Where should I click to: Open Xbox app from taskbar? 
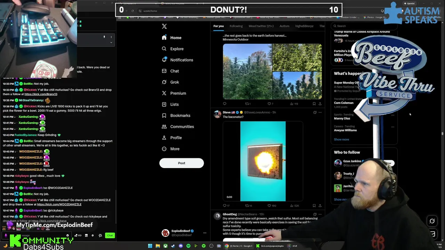click(x=165, y=246)
